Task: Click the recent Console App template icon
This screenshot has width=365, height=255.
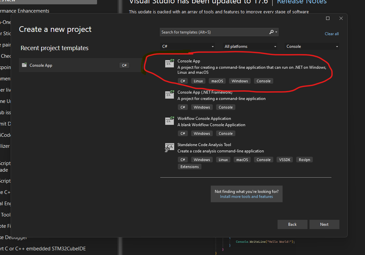Action: [x=24, y=65]
